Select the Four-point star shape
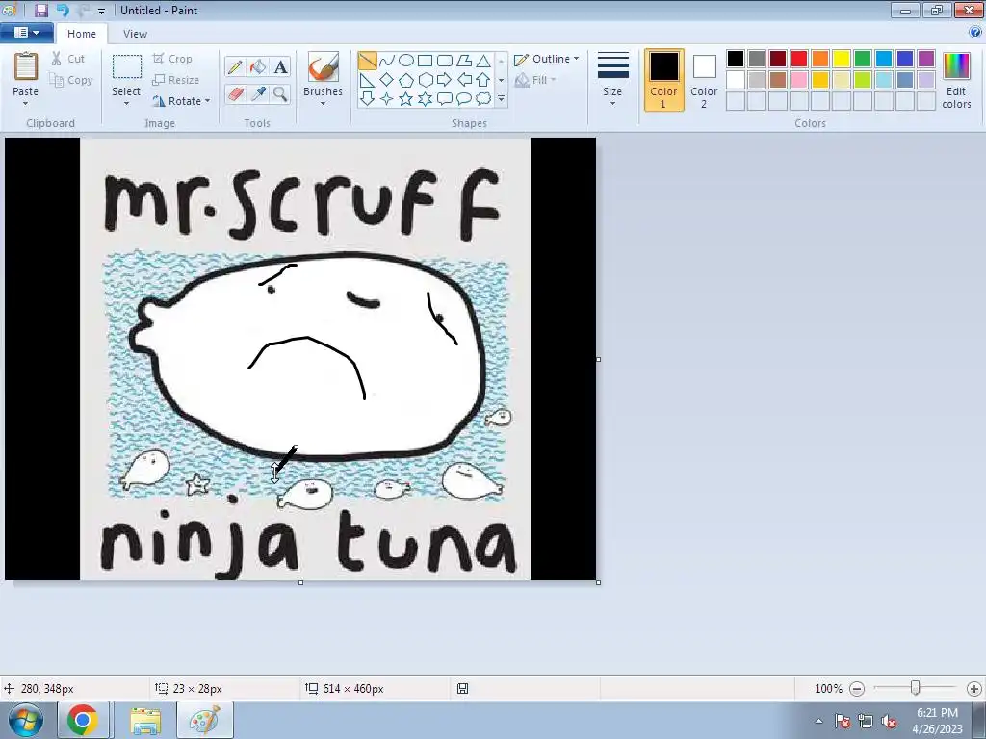The height and width of the screenshot is (739, 986). (x=387, y=99)
